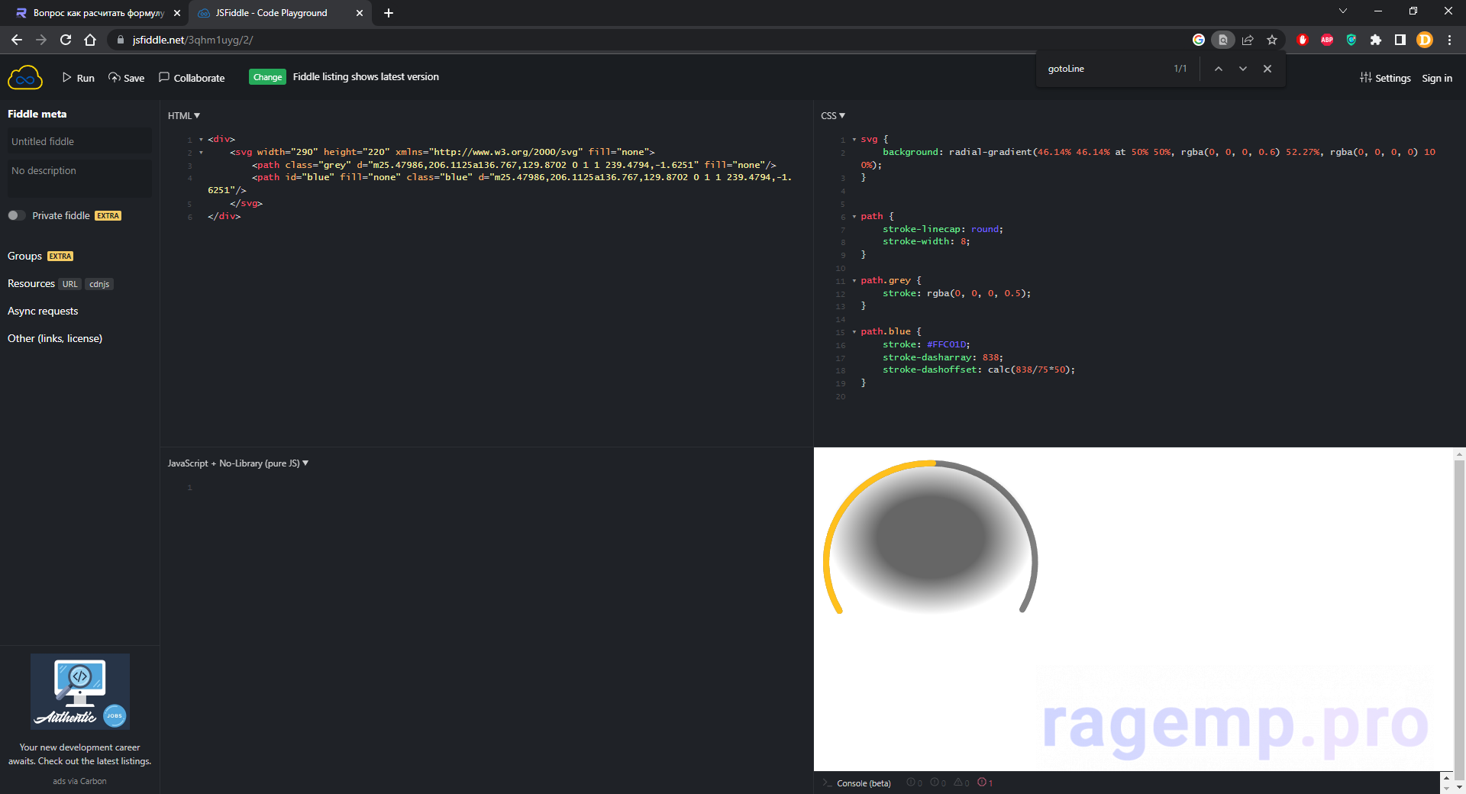This screenshot has width=1466, height=794.
Task: Close the find bar
Action: pos(1267,69)
